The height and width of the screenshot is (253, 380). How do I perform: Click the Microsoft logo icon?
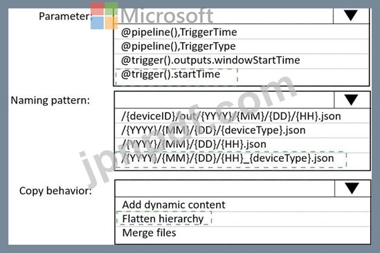tap(105, 16)
